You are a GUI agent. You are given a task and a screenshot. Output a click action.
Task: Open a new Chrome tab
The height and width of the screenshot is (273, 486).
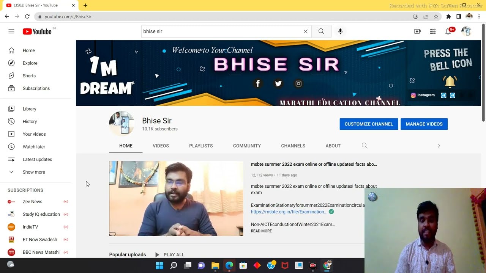tap(85, 5)
